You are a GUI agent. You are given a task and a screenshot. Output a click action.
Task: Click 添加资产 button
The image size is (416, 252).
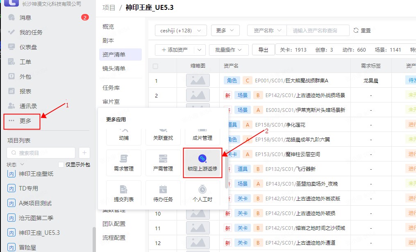coord(175,50)
